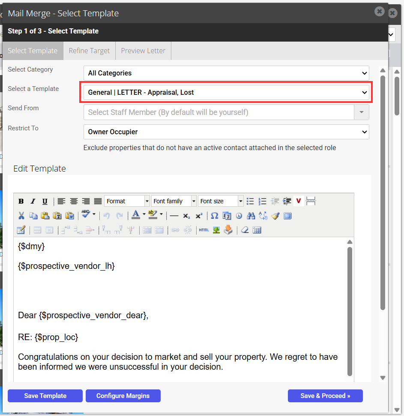Toggle underline formatting in the editor
This screenshot has width=404, height=416.
(x=45, y=202)
